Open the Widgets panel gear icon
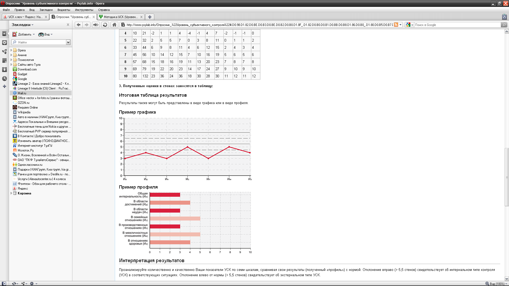The width and height of the screenshot is (509, 286). tap(5, 43)
